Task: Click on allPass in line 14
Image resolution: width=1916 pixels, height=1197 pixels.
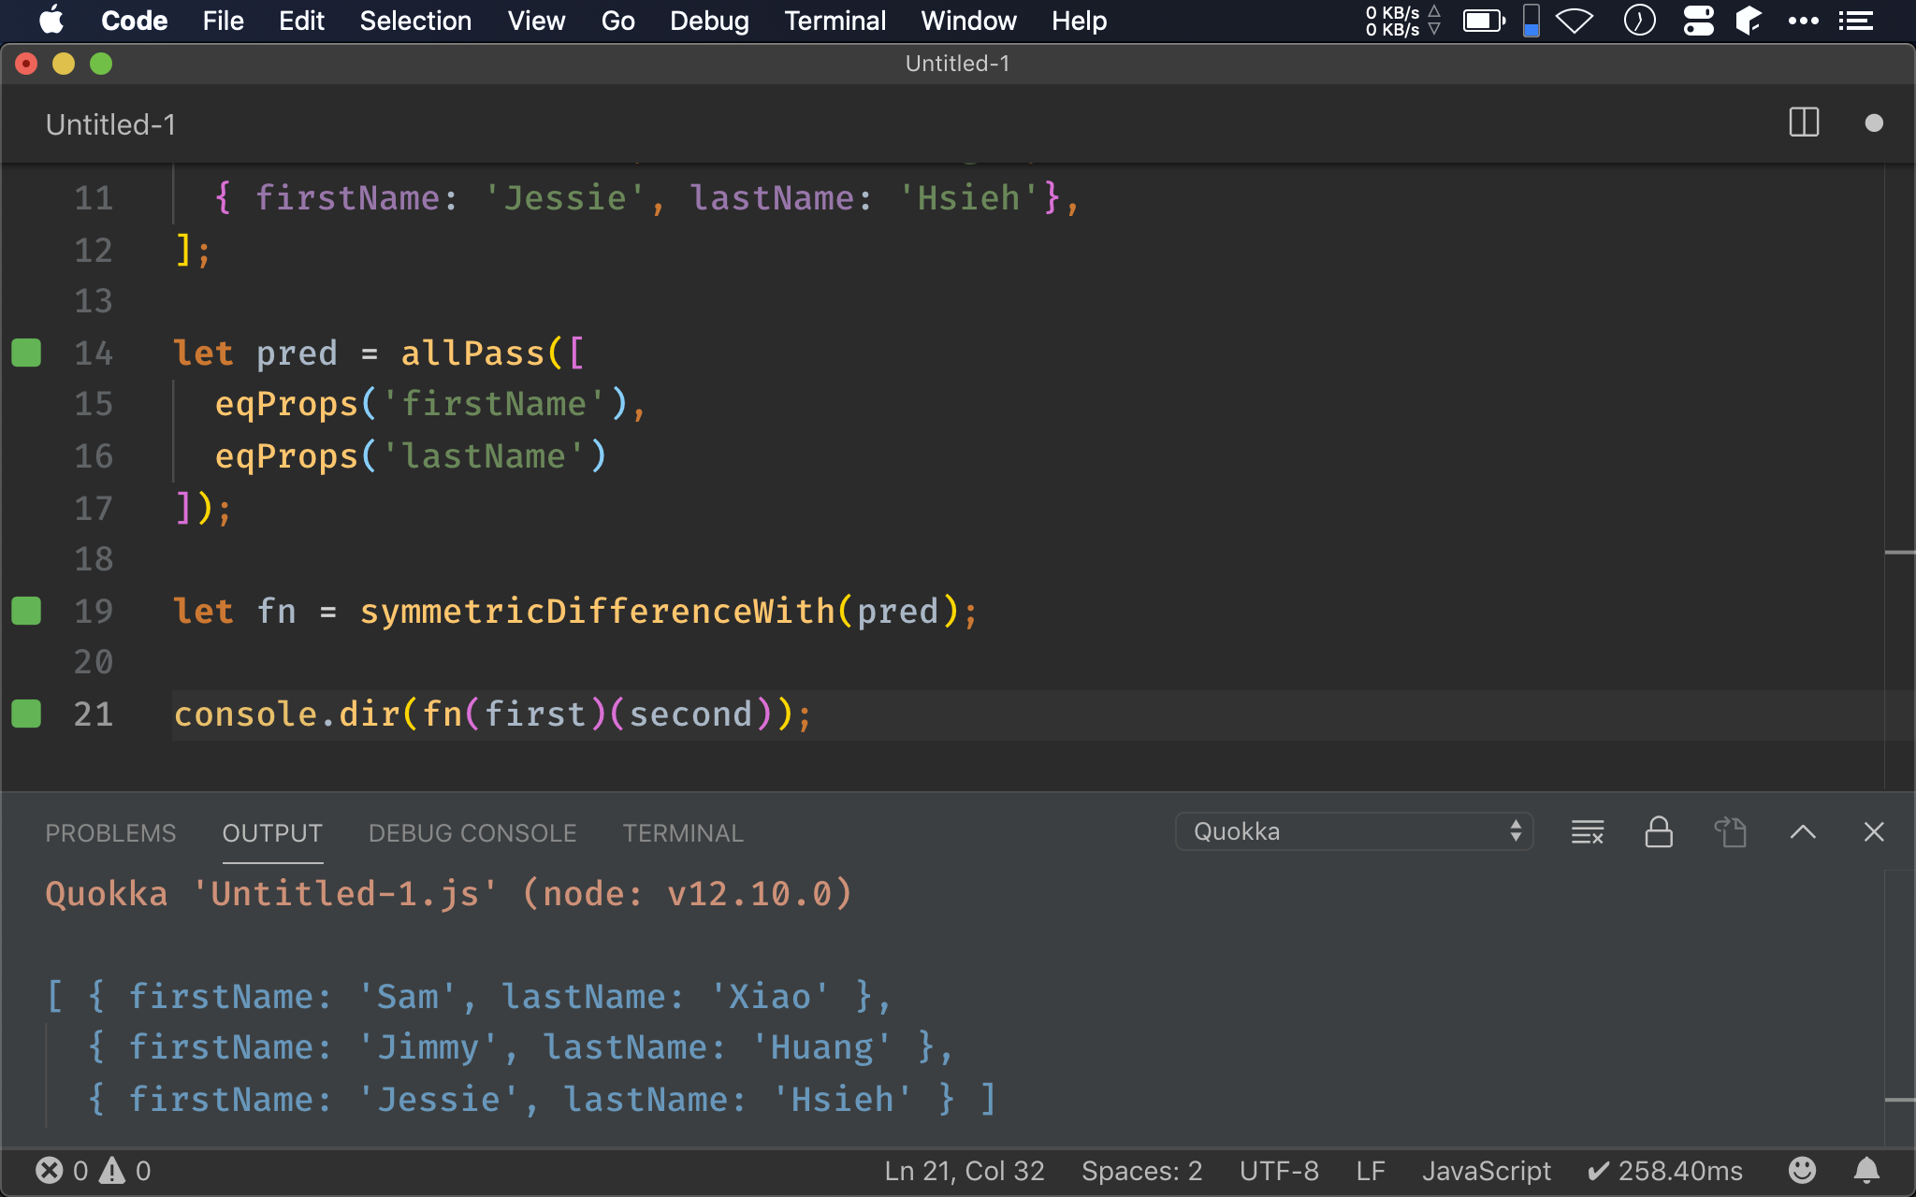Action: pyautogui.click(x=472, y=353)
